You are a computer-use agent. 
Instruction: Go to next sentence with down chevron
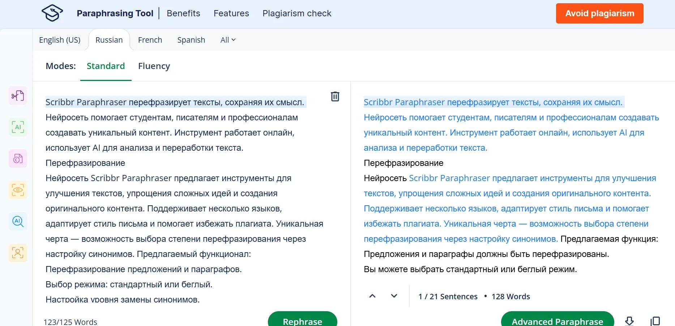[x=394, y=296]
